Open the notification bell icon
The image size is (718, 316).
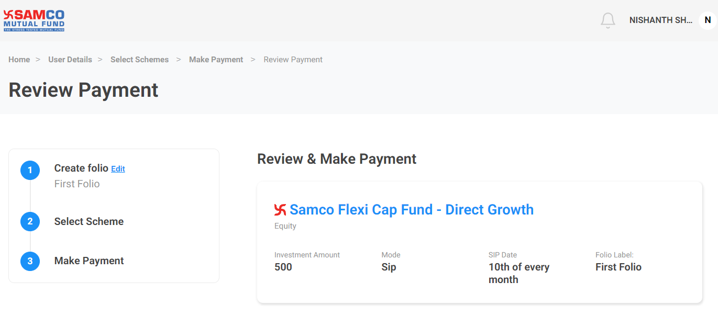(x=607, y=20)
